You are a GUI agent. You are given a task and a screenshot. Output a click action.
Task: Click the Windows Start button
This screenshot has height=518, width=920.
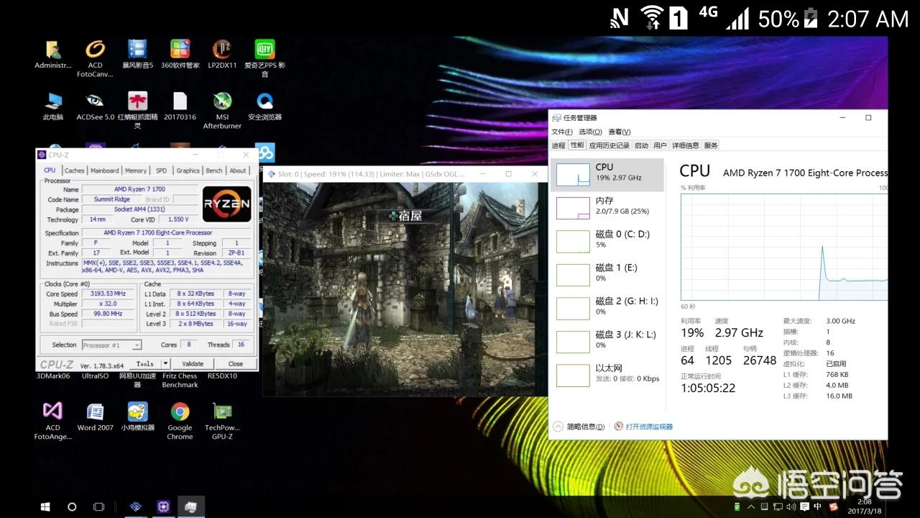point(45,506)
